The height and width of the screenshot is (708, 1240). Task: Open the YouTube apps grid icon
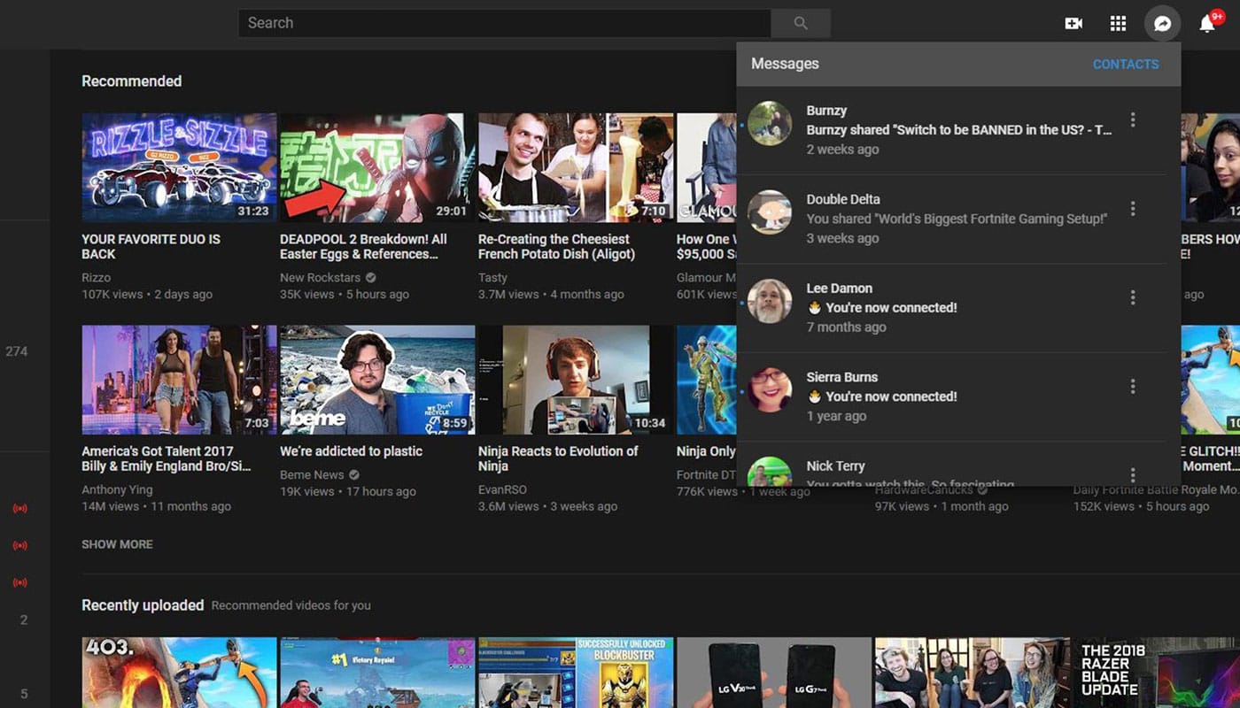click(1119, 24)
